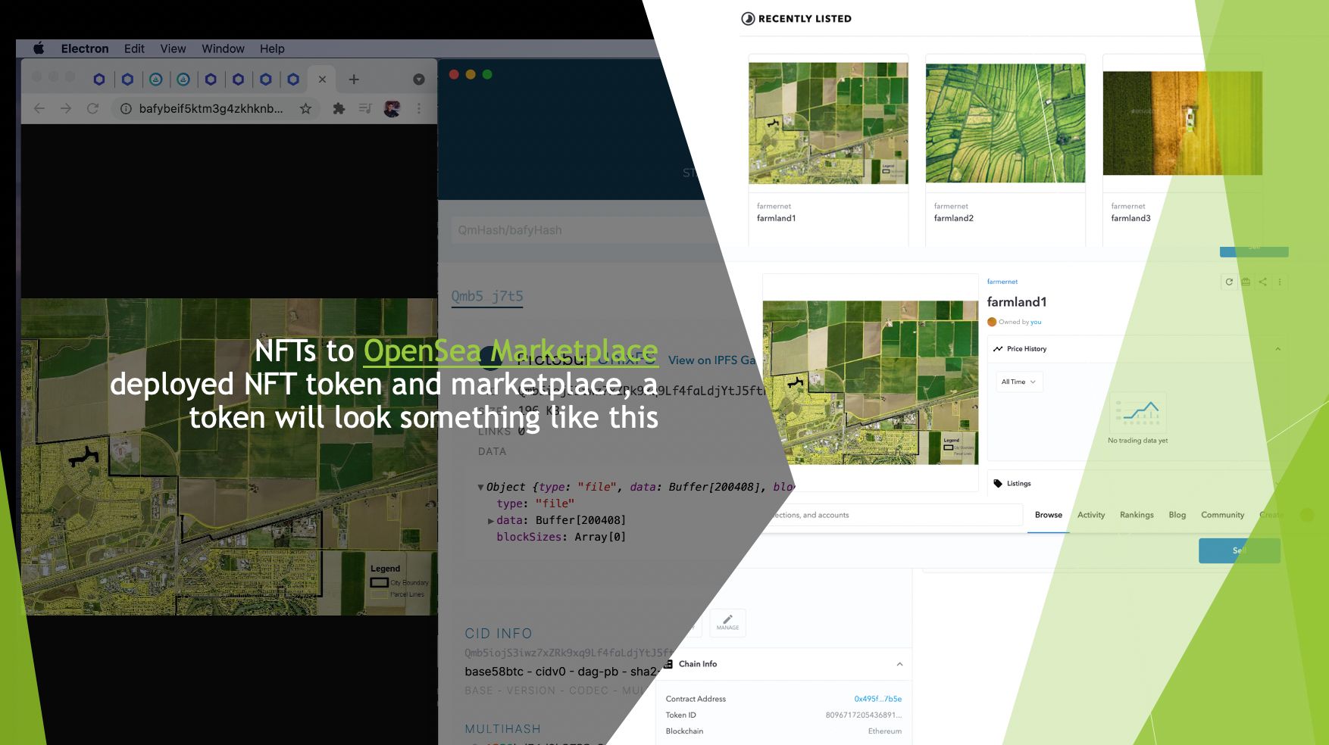Click the 'you' owner link
This screenshot has height=745, width=1329.
pyautogui.click(x=1036, y=322)
